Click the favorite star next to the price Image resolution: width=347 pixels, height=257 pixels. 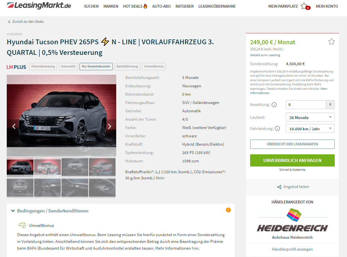(331, 41)
